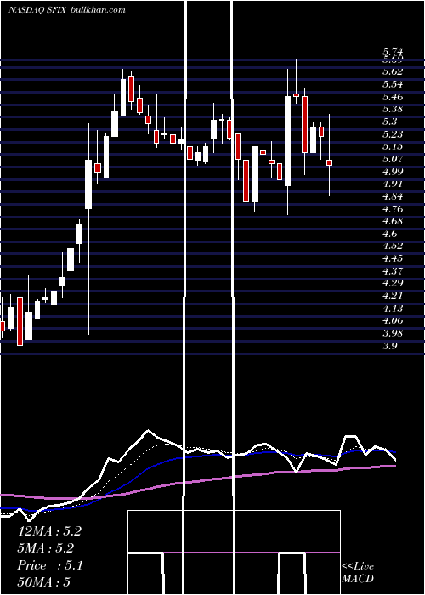Click the 4.45 price axis label
This screenshot has width=425, height=595.
(393, 258)
